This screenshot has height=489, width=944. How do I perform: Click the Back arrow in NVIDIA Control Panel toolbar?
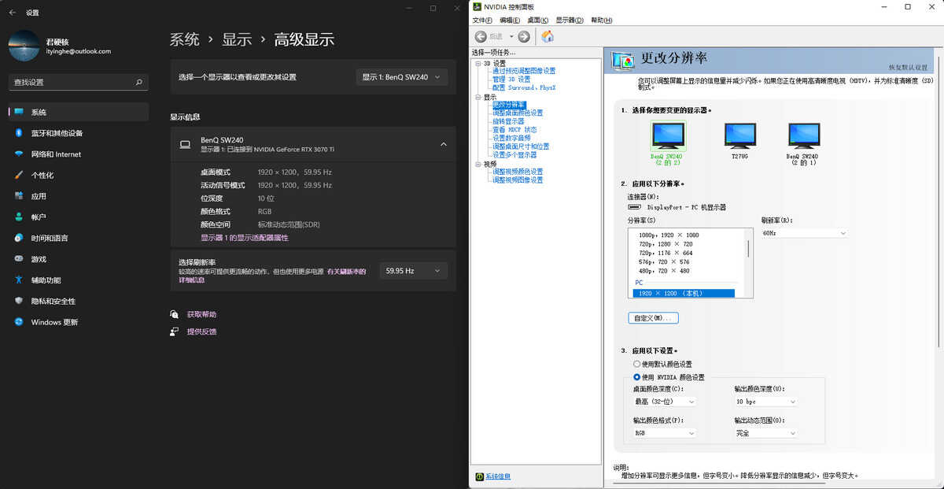coord(481,36)
